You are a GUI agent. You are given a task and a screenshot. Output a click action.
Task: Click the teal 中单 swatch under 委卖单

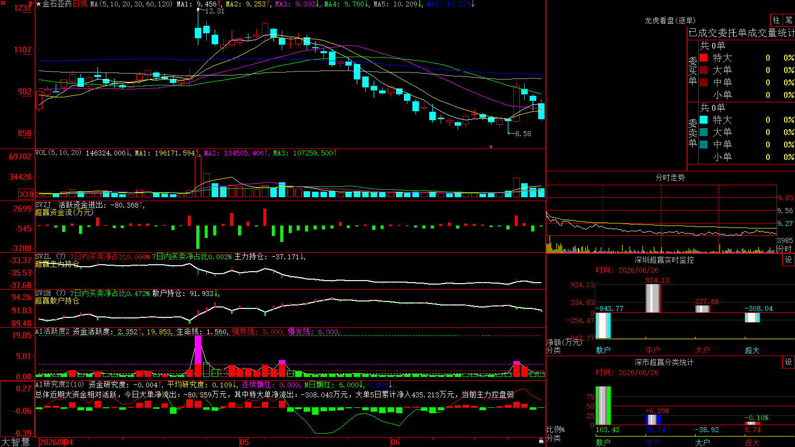[x=704, y=145]
